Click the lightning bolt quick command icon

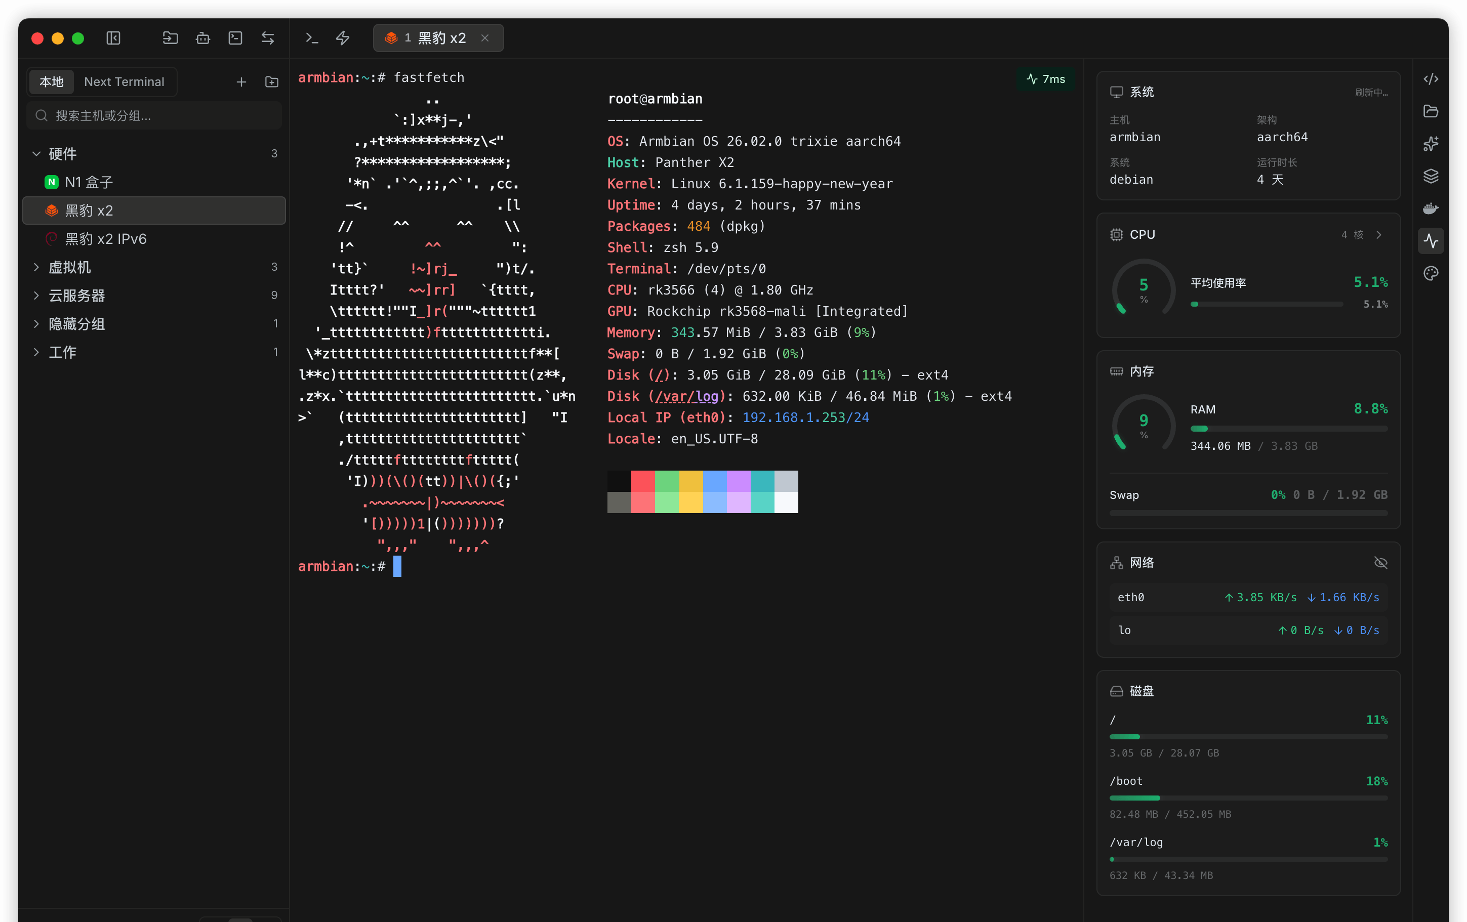point(343,38)
